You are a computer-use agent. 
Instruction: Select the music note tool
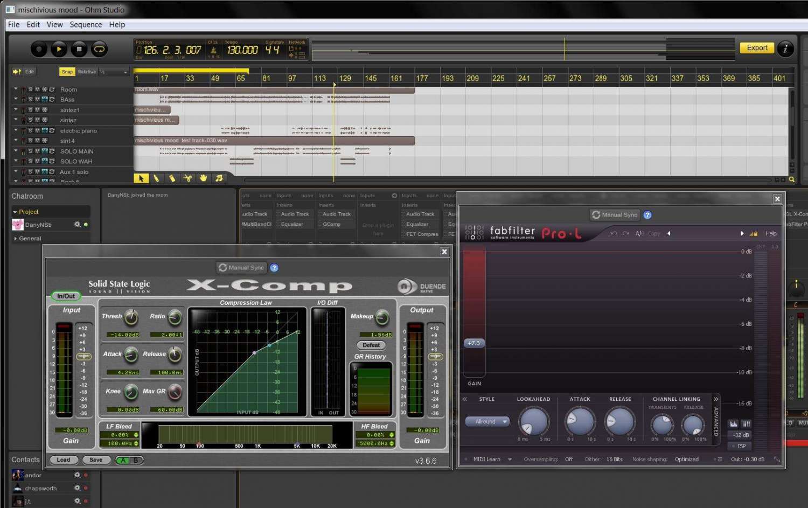(219, 178)
